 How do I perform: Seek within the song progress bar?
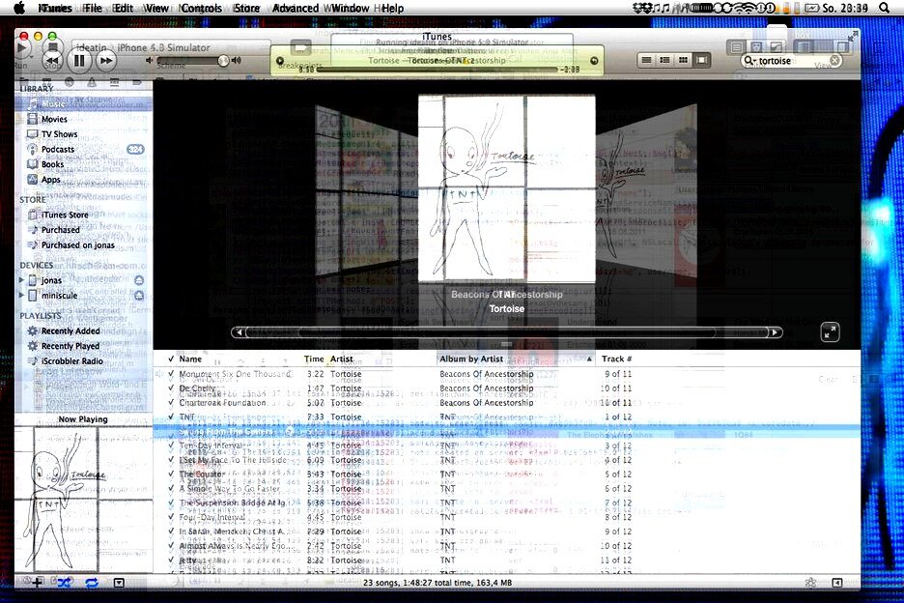pos(437,70)
